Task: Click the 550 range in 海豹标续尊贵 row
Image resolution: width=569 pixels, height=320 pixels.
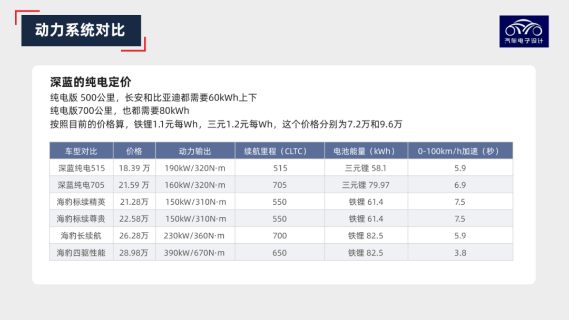Action: (x=280, y=219)
